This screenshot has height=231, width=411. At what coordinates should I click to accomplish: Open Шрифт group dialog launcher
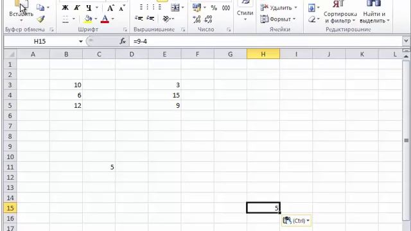[125, 30]
